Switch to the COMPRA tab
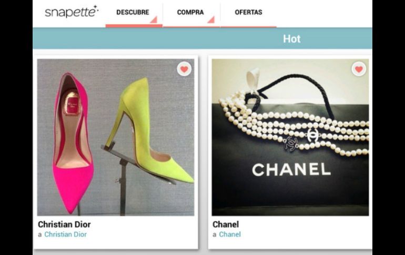This screenshot has width=405, height=255. pyautogui.click(x=190, y=12)
